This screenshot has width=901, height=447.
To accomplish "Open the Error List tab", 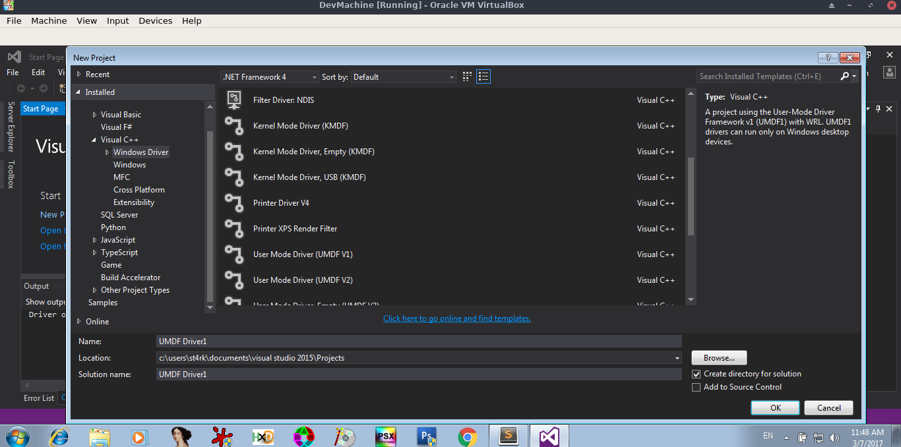I will [x=39, y=398].
